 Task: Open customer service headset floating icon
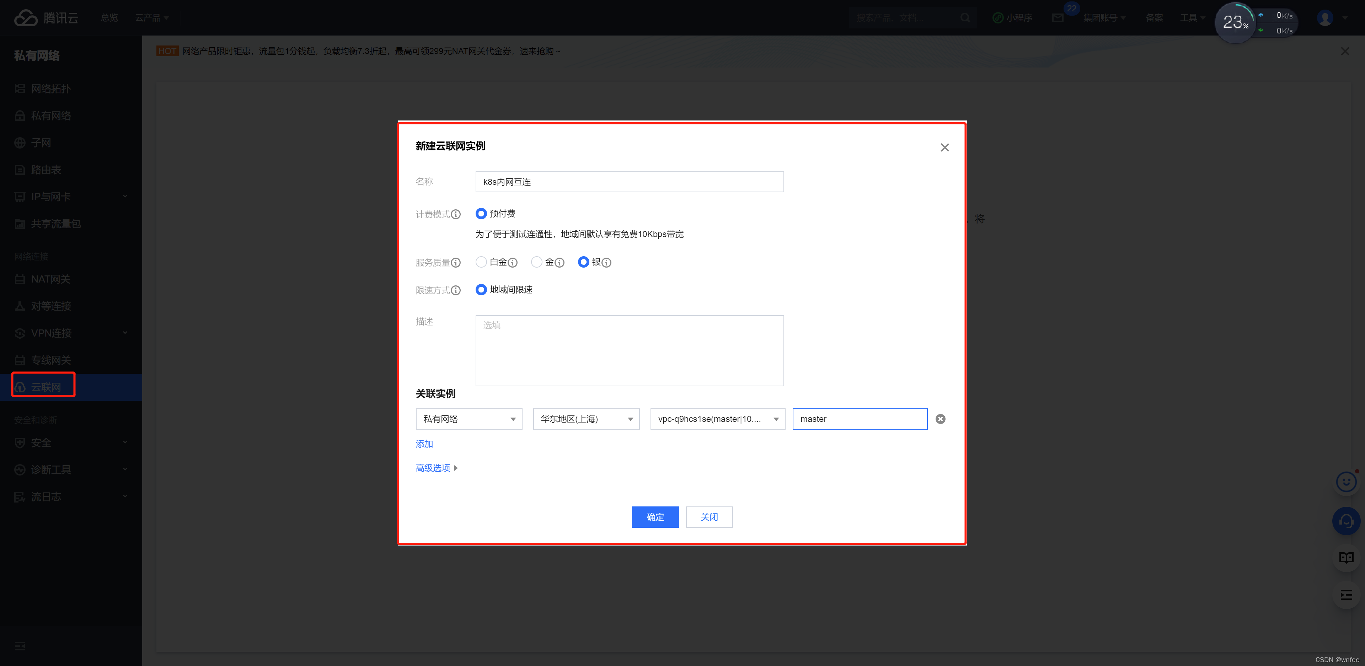1346,521
